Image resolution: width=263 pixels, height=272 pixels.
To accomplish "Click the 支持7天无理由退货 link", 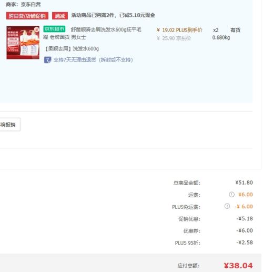I will click(x=93, y=60).
